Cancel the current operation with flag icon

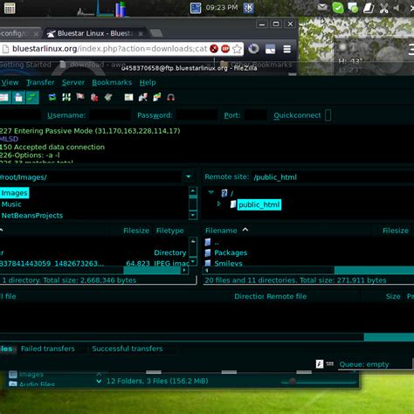(x=80, y=97)
